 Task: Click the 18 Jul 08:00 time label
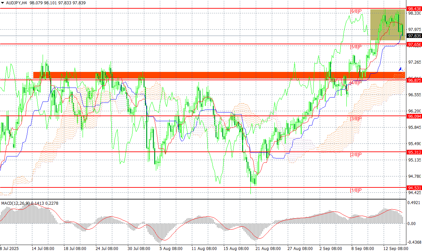pyautogui.click(x=75, y=249)
